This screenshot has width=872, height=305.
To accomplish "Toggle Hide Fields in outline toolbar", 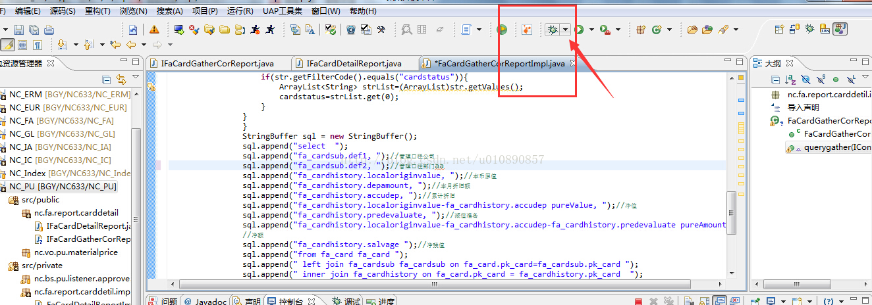I will [806, 80].
